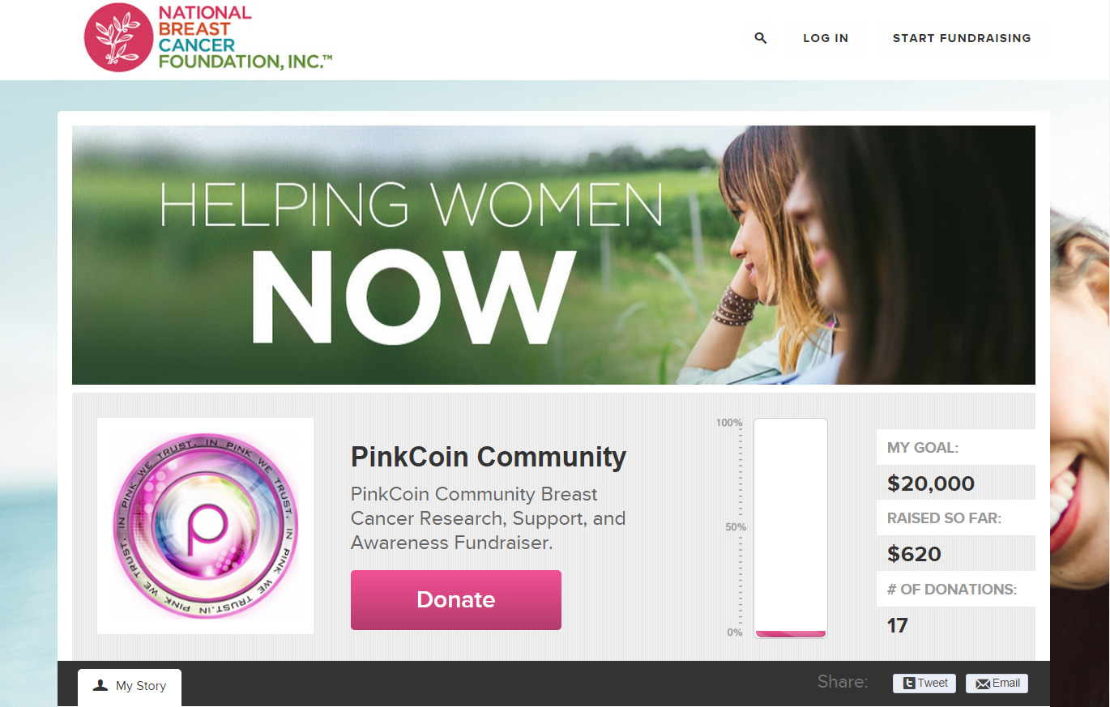Click the person icon on My Story tab
This screenshot has width=1110, height=707.
100,685
